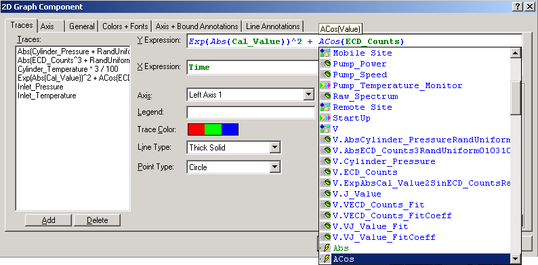Click the channel icon next to Pump_Power
This screenshot has width=538, height=265.
pos(325,64)
